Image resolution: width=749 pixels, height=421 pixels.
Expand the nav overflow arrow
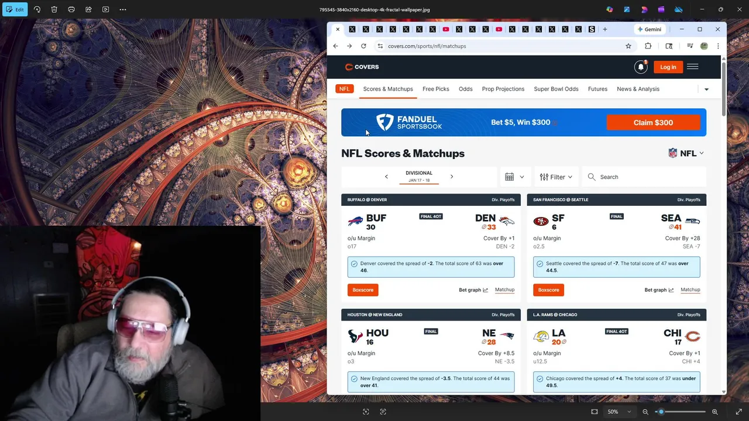(x=706, y=89)
